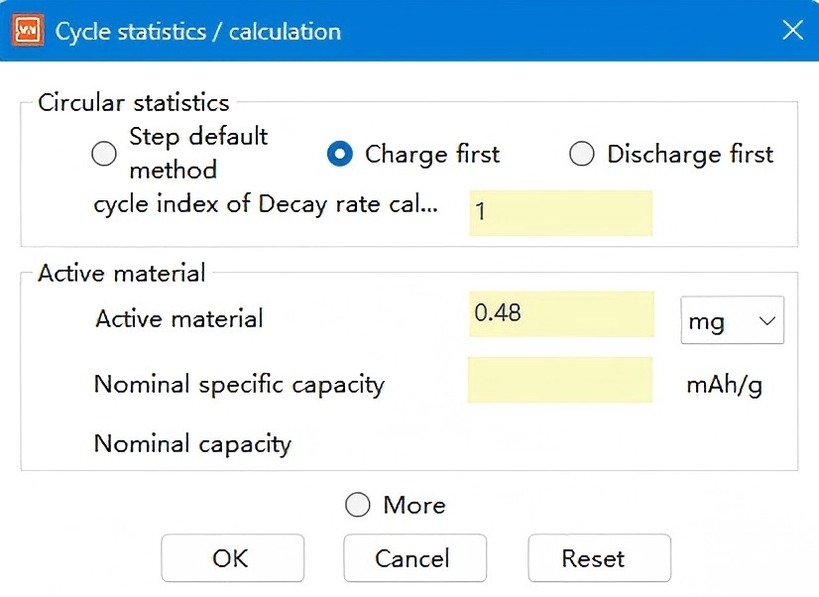Close the Cycle statistics dialog
The height and width of the screenshot is (597, 819).
coord(792,31)
